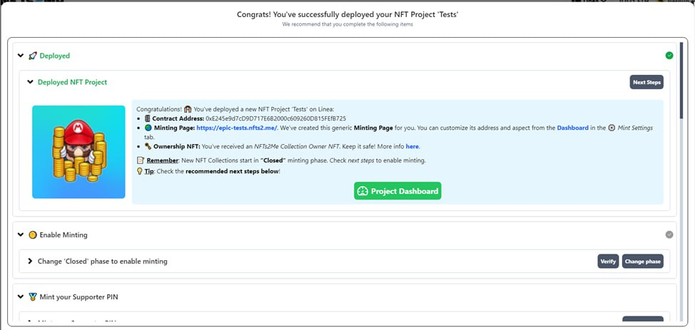This screenshot has height=330, width=695.
Task: Open the epic-tests.nfts2.me minting page link
Action: [237, 128]
